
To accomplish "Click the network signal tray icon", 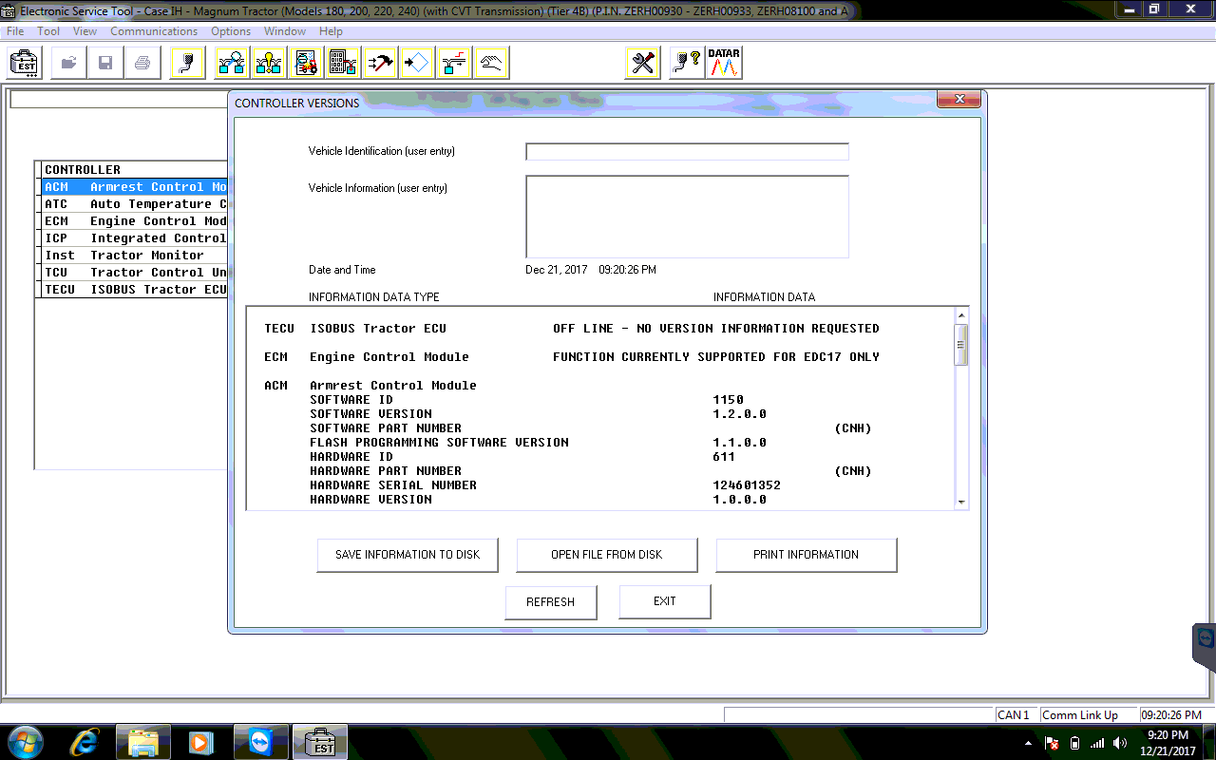I will click(1097, 743).
